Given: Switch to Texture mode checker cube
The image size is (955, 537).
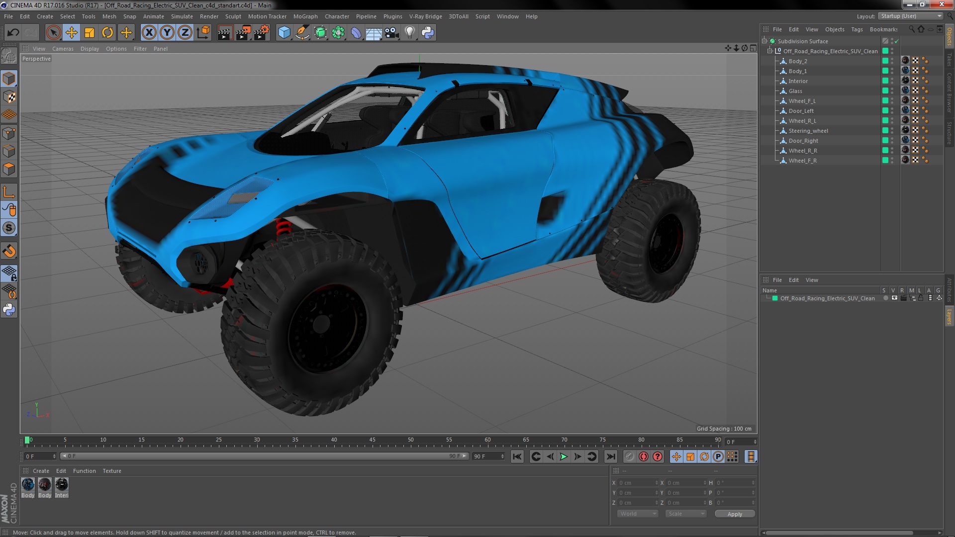Looking at the screenshot, I should (x=9, y=97).
